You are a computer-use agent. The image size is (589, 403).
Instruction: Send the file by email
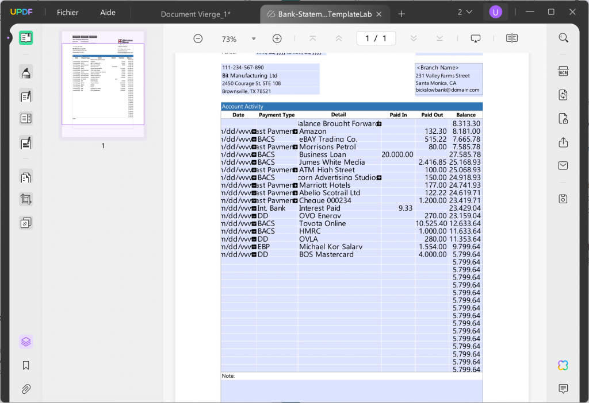click(563, 166)
